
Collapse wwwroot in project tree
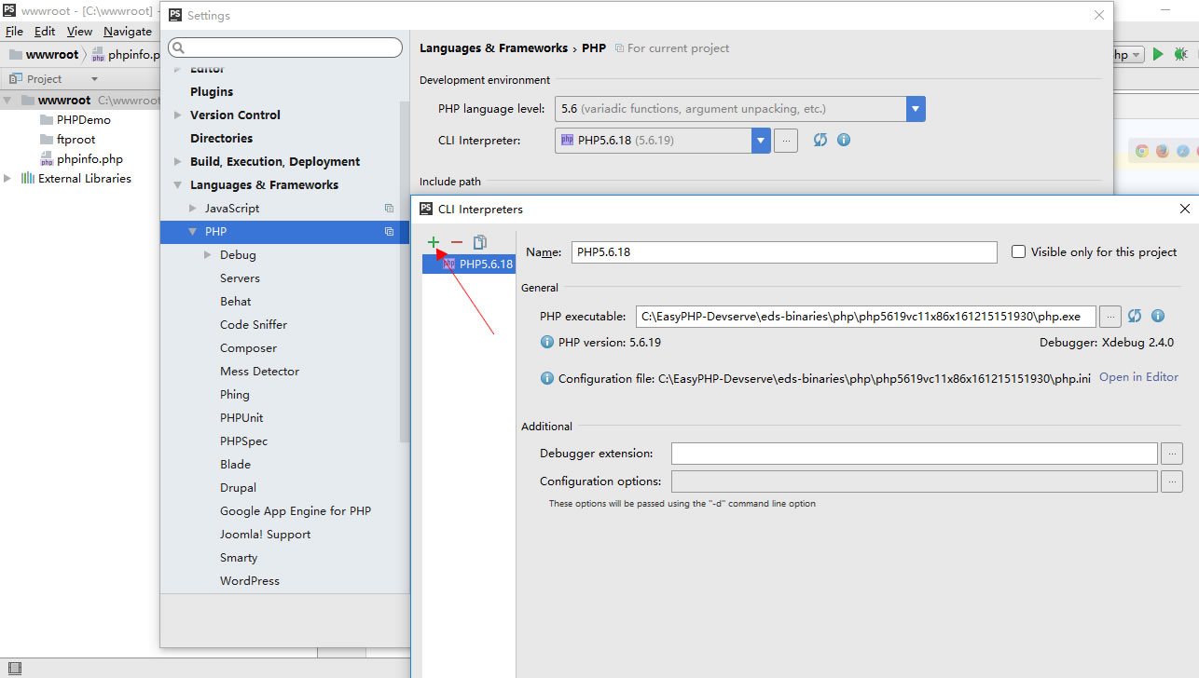(x=7, y=100)
